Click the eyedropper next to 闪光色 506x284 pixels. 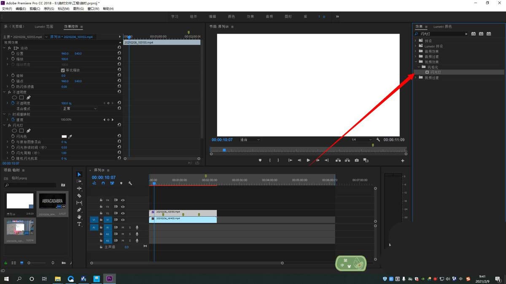pyautogui.click(x=70, y=136)
